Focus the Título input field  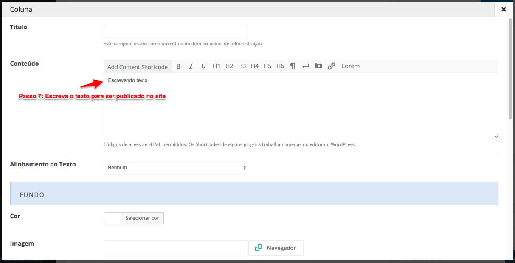pyautogui.click(x=176, y=31)
